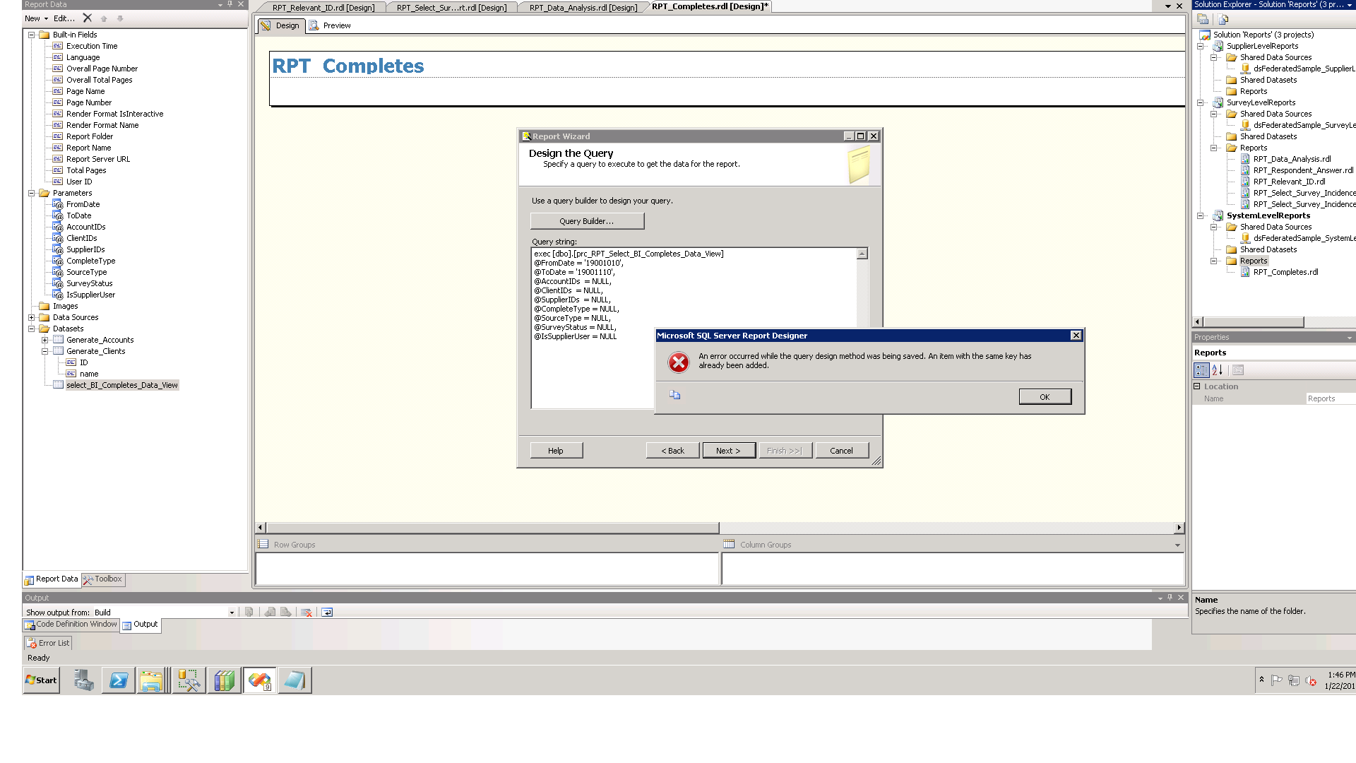
Task: Click the Solution Explorer horizontal scrollbar
Action: [1253, 322]
